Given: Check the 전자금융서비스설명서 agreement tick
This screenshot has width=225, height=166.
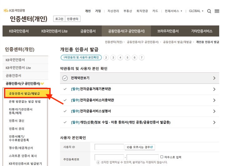Looking at the screenshot, I should [x=65, y=111].
